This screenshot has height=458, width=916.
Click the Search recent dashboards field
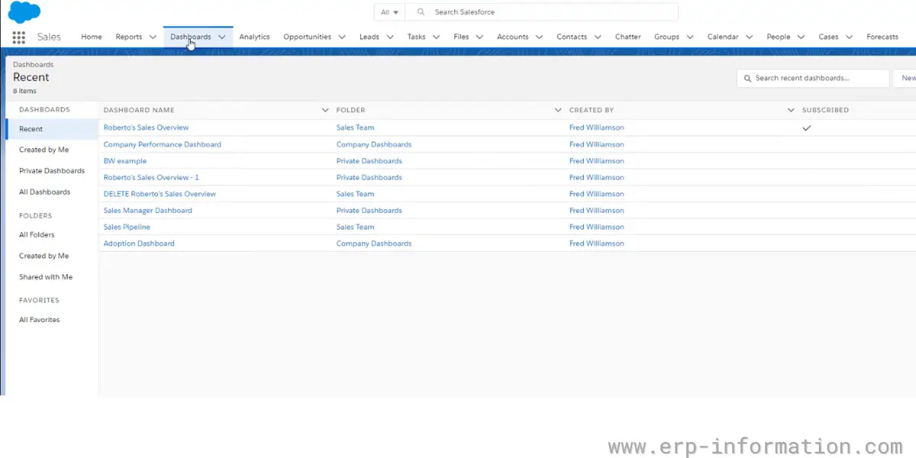pos(813,78)
